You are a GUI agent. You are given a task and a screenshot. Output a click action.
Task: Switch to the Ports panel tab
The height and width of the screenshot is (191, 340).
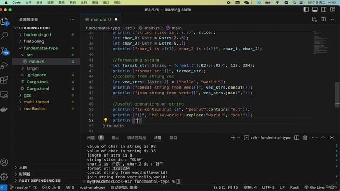[173, 138]
